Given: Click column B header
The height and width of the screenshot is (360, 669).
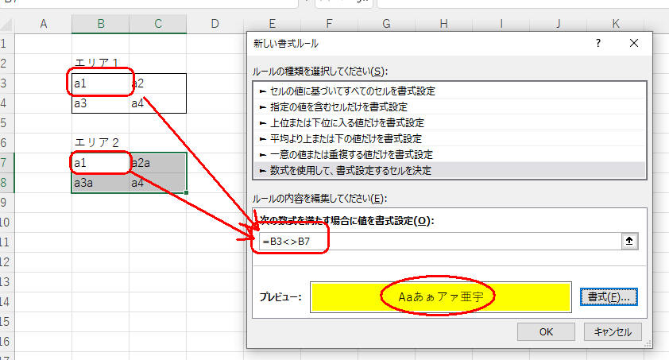Looking at the screenshot, I should coord(100,25).
